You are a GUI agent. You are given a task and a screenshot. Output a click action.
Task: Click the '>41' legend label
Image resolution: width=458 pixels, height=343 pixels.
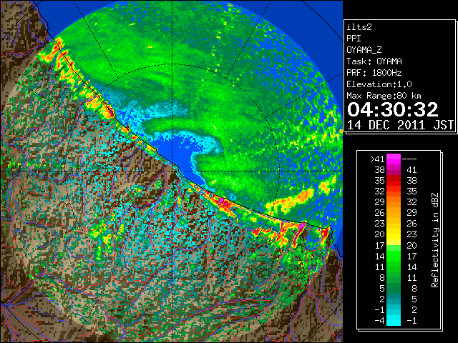tap(377, 159)
